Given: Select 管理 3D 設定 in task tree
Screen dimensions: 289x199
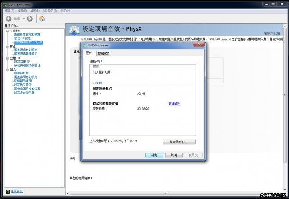Looking at the screenshot, I should click(x=23, y=38).
